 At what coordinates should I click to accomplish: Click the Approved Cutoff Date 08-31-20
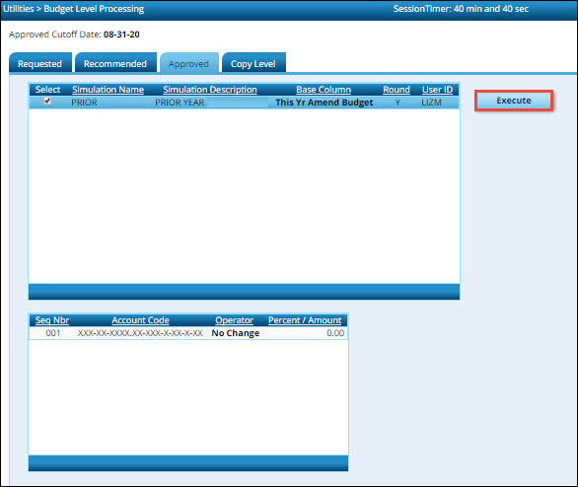[121, 35]
